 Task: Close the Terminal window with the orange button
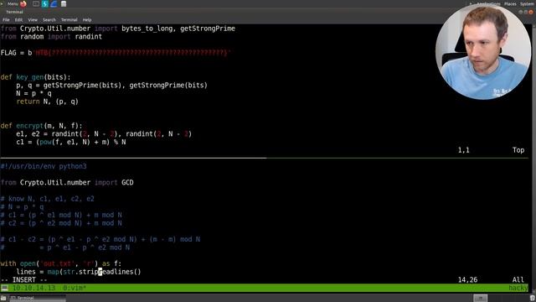pyautogui.click(x=531, y=12)
